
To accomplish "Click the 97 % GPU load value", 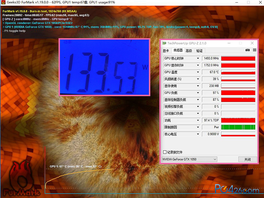I will tap(211, 93).
